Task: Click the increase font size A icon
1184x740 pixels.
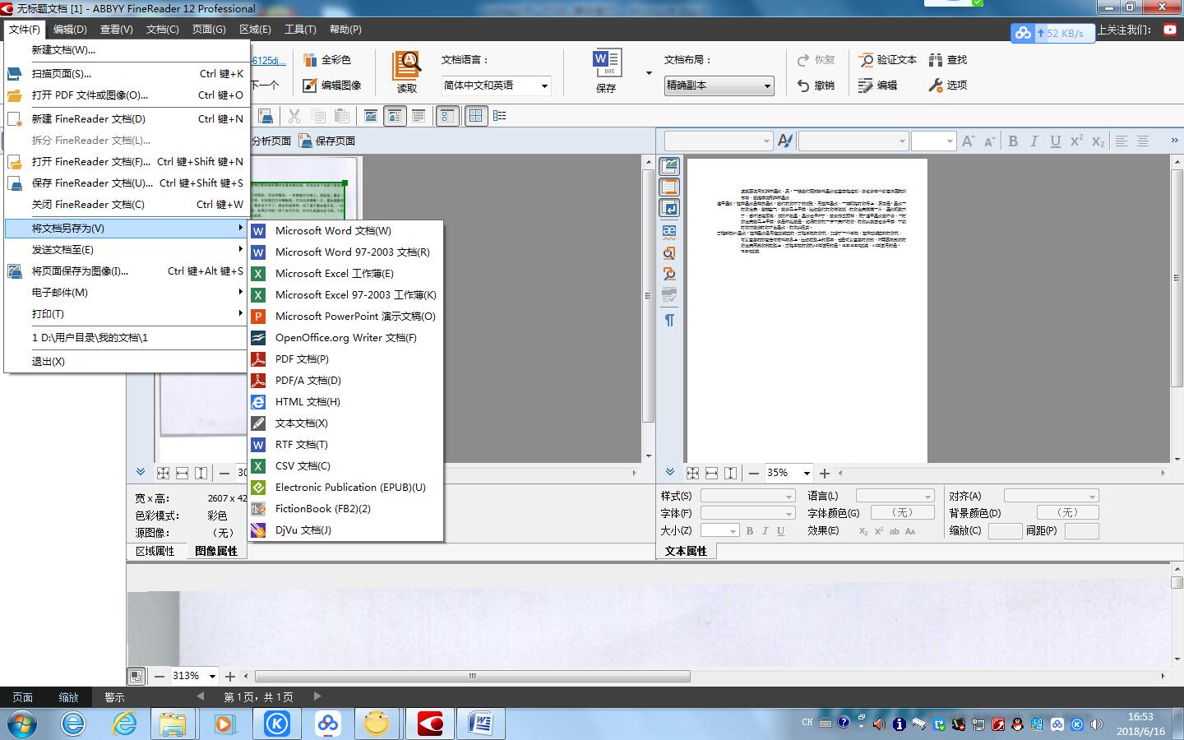Action: point(969,141)
